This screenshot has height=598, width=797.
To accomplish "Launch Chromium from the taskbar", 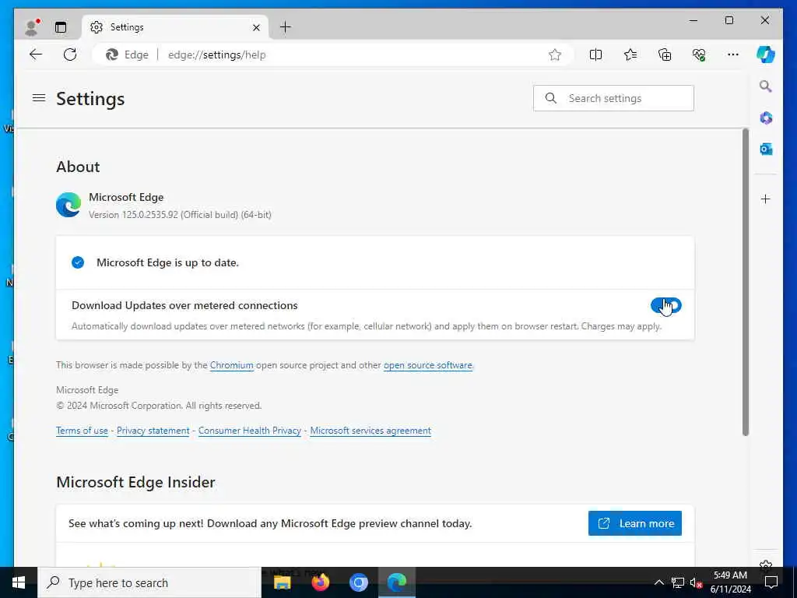I will (x=358, y=582).
